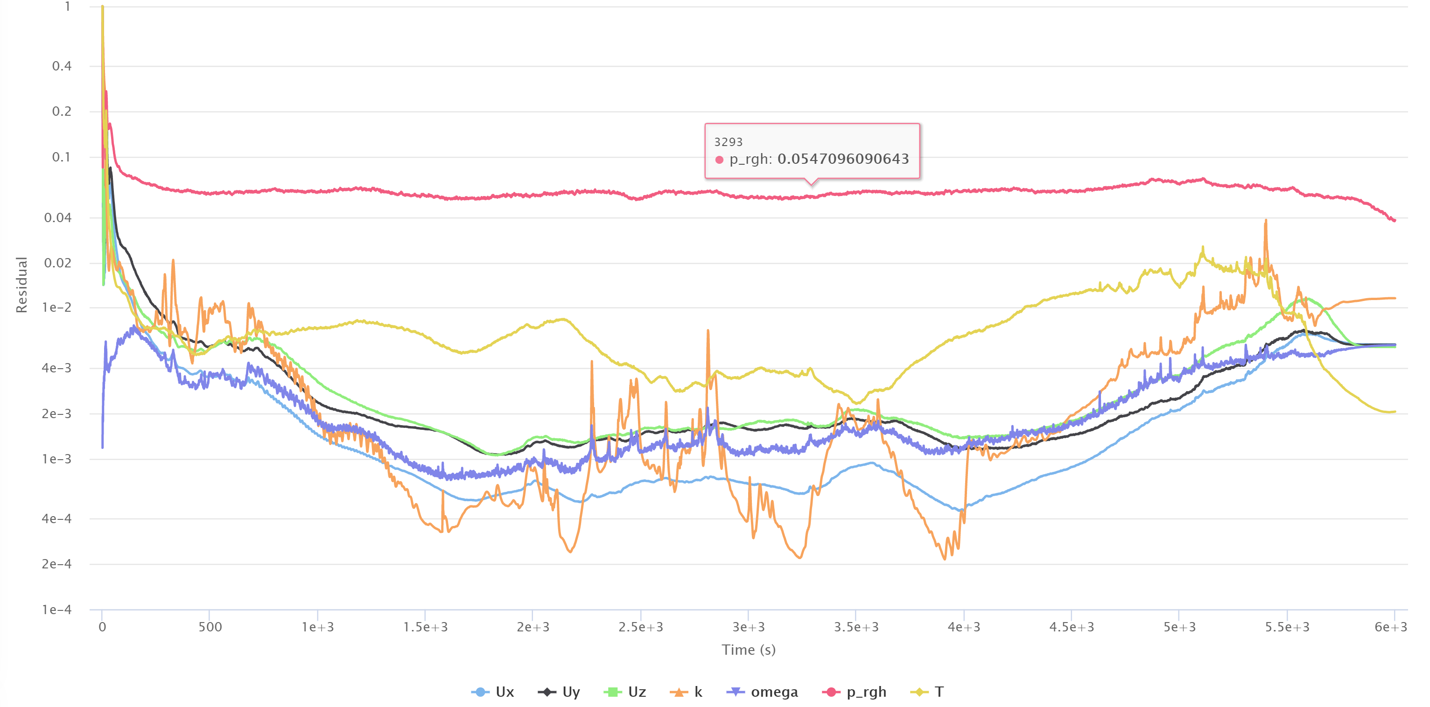
Task: Click the Residual y-axis title
Action: (x=21, y=285)
